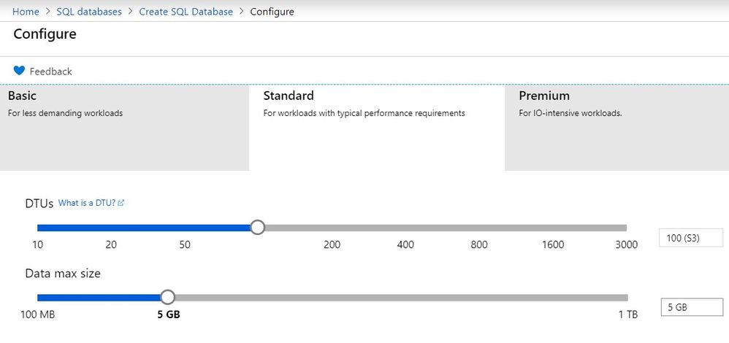Return to Create SQL Database breadcrumb
729x343 pixels.
(186, 12)
